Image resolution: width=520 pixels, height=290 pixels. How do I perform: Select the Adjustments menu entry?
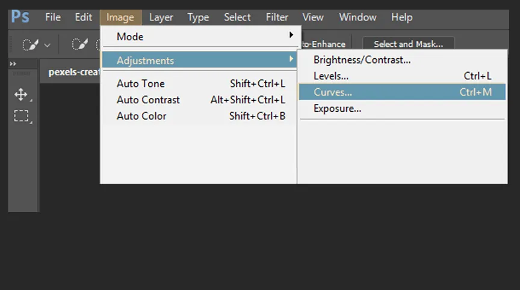pos(199,60)
